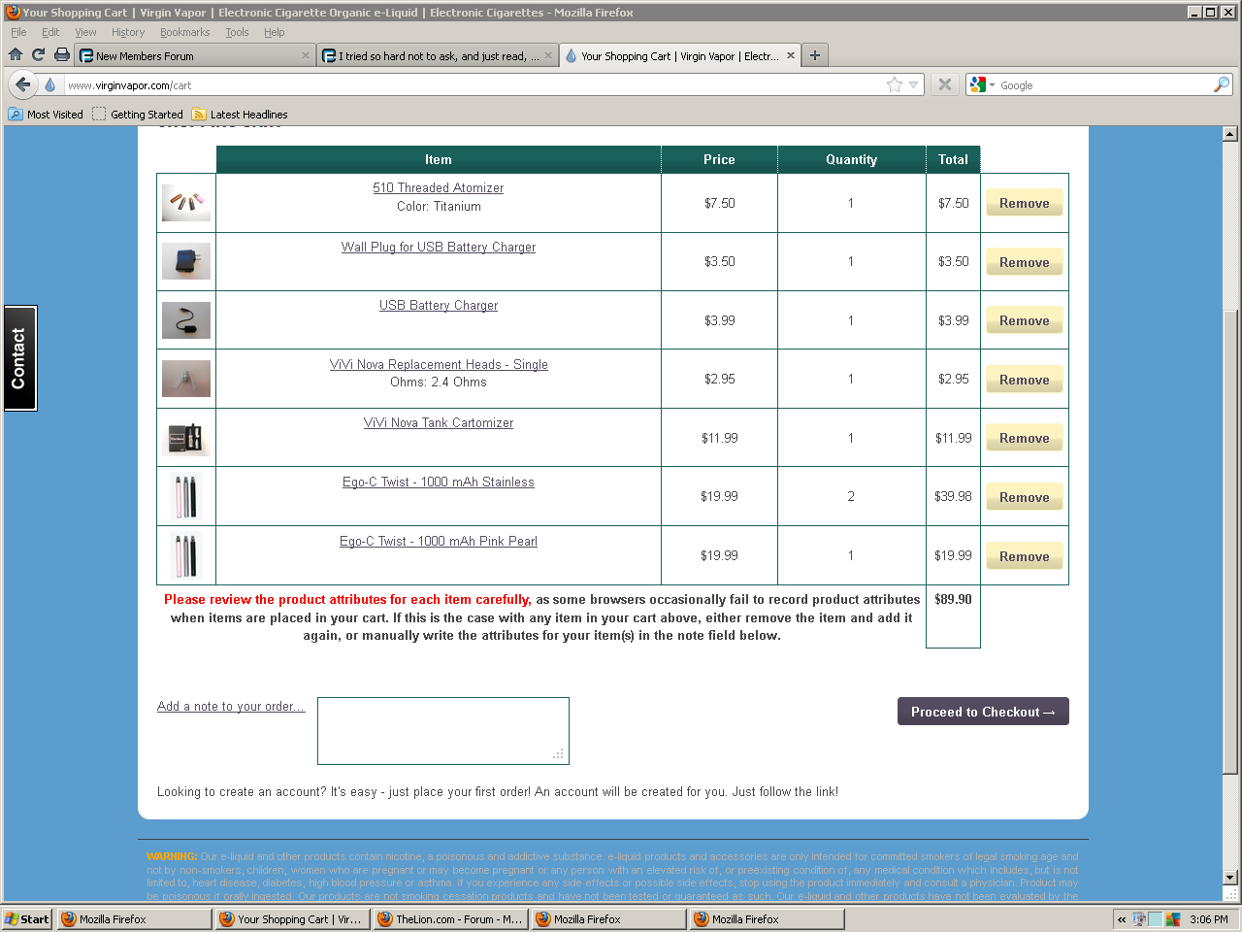Image resolution: width=1242 pixels, height=932 pixels.
Task: Click inside the order note text area
Action: pyautogui.click(x=443, y=731)
